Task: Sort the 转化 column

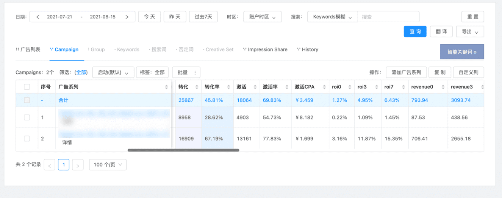Action: [x=197, y=87]
